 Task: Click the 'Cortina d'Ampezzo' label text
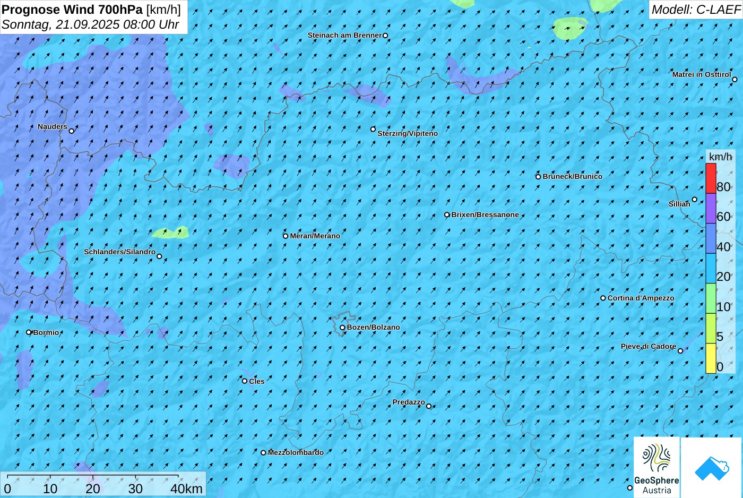coord(641,298)
